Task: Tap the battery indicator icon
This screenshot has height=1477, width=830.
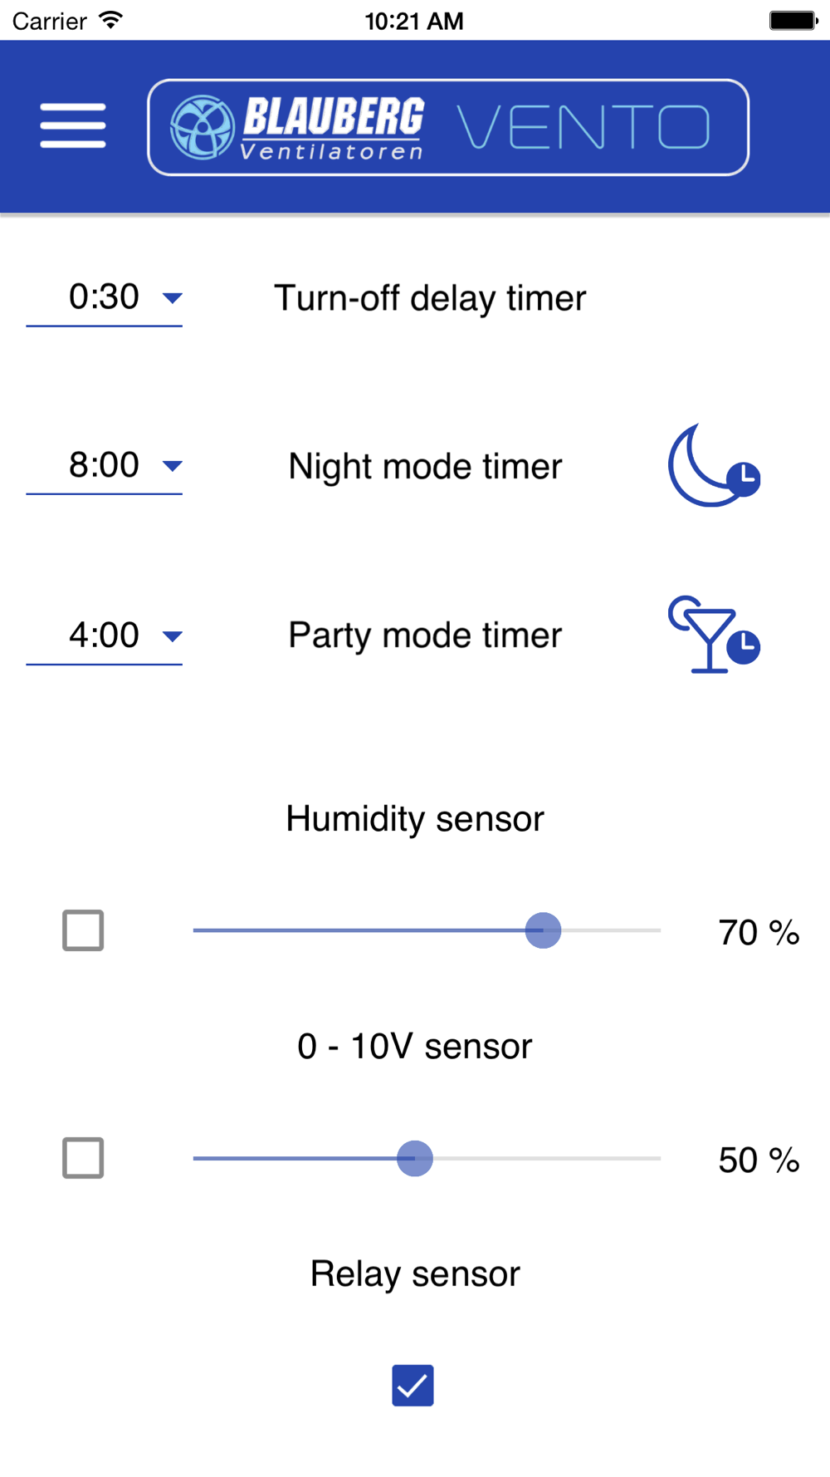Action: (x=793, y=20)
